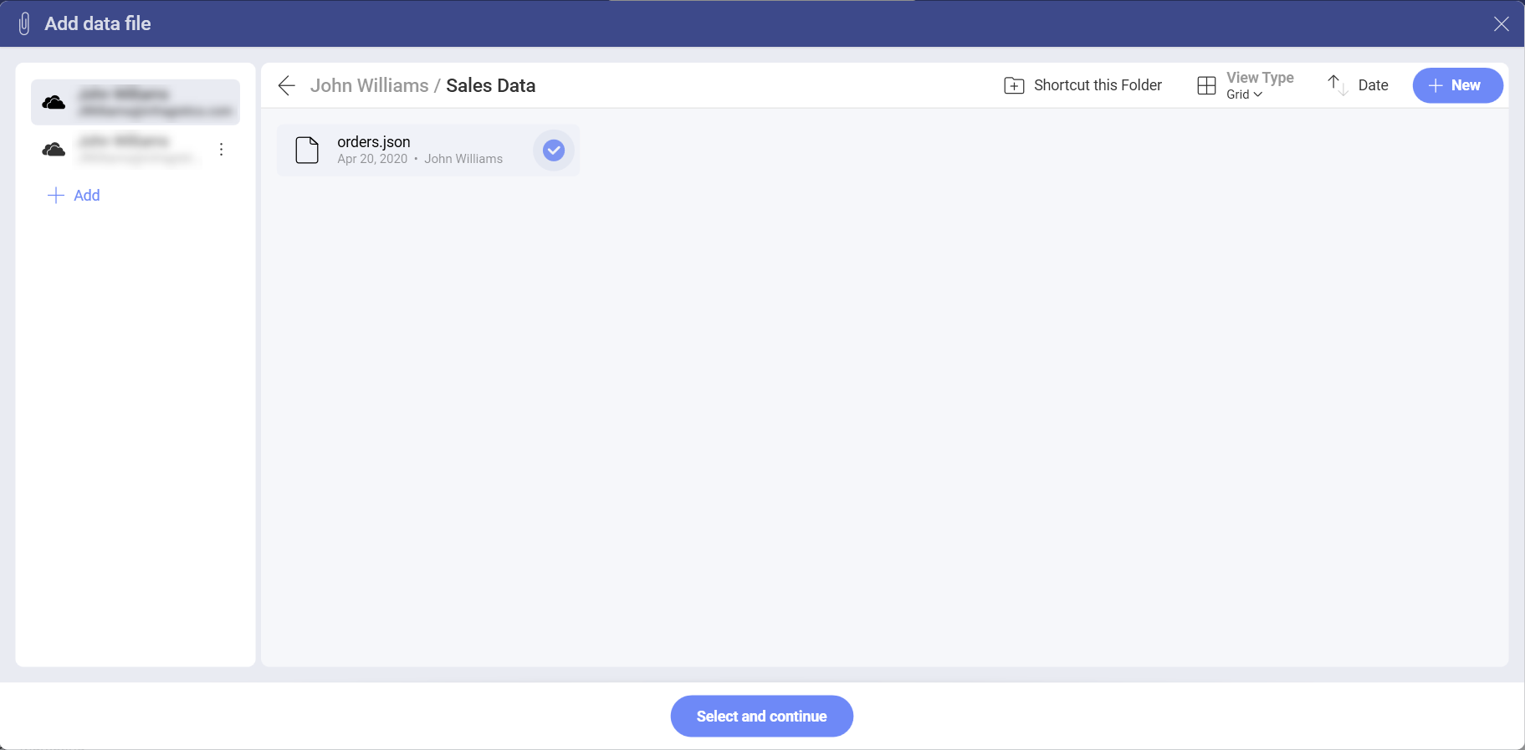Screen dimensions: 1525x750
Task: Open options menu for second cloud account
Action: point(221,150)
